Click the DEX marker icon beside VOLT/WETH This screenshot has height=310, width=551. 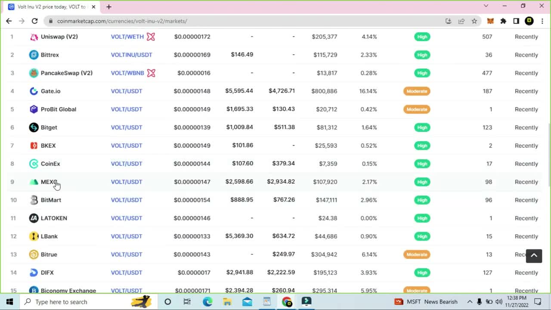[151, 37]
